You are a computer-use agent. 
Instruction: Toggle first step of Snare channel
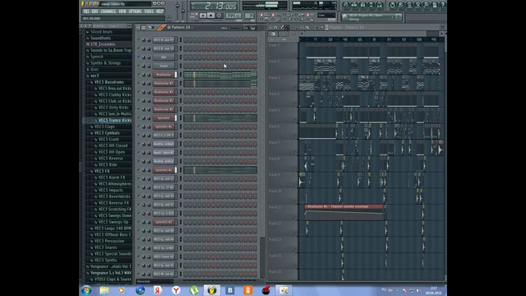pyautogui.click(x=186, y=66)
